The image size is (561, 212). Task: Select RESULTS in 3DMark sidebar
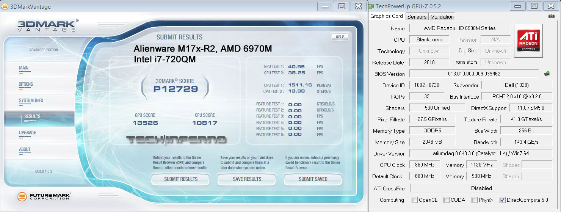click(x=39, y=118)
